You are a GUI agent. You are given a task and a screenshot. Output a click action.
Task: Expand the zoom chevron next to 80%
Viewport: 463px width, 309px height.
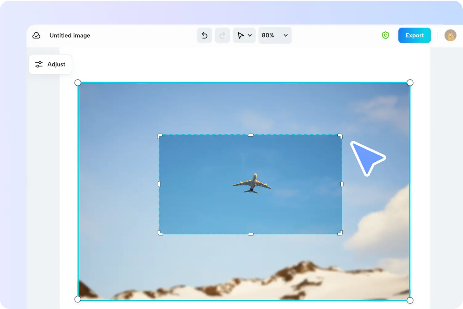(285, 35)
